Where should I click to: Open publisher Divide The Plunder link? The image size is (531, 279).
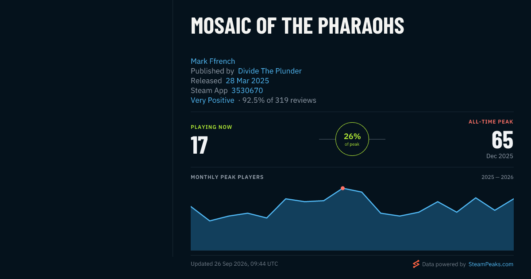(x=270, y=71)
